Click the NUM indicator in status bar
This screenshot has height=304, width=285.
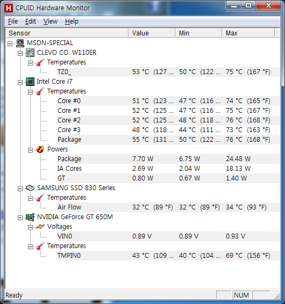click(241, 295)
